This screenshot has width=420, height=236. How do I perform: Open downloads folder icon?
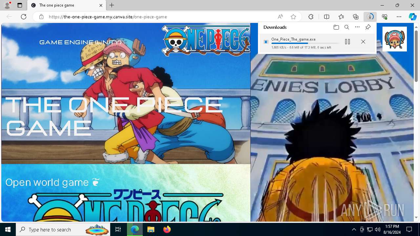pyautogui.click(x=336, y=27)
